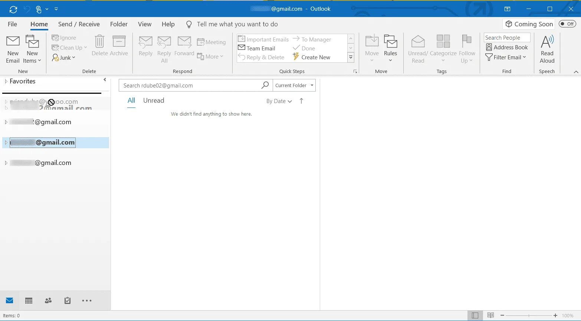581x321 pixels.
Task: Click Touch/Mouse mode icon
Action: tap(39, 9)
